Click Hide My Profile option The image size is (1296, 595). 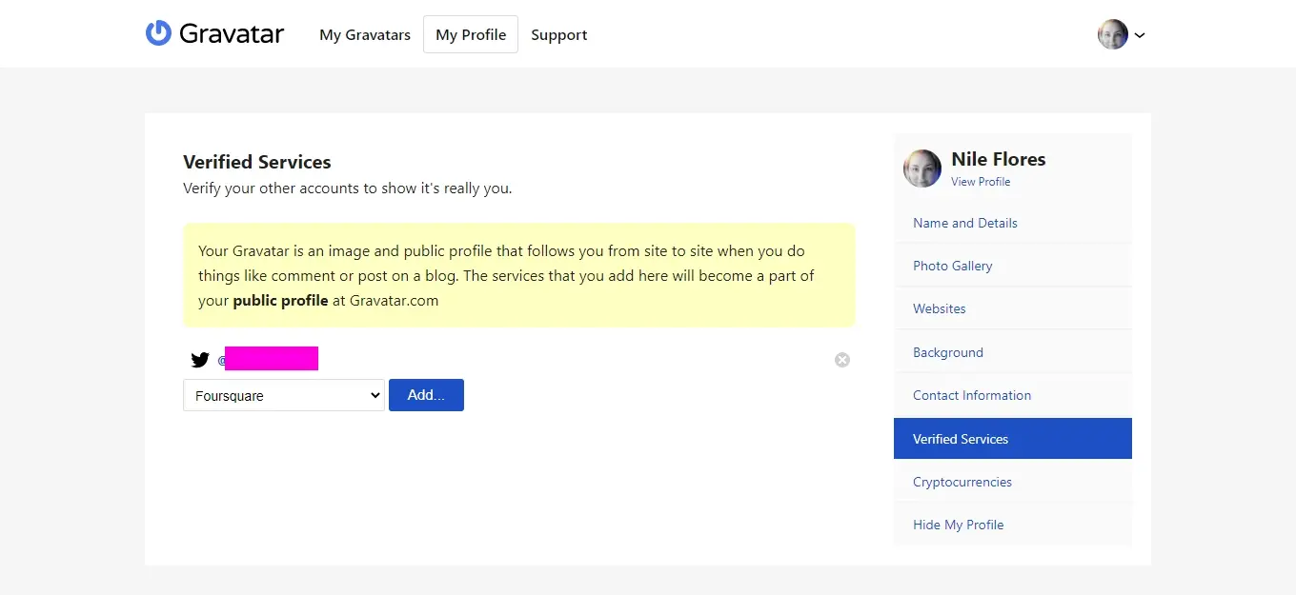coord(958,525)
